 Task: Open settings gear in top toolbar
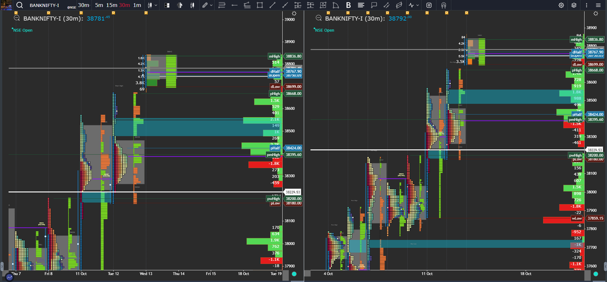point(561,5)
